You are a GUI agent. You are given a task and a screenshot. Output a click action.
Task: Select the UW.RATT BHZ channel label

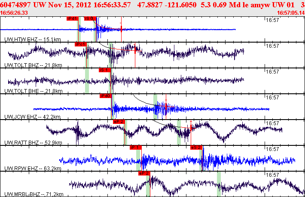coord(33,142)
